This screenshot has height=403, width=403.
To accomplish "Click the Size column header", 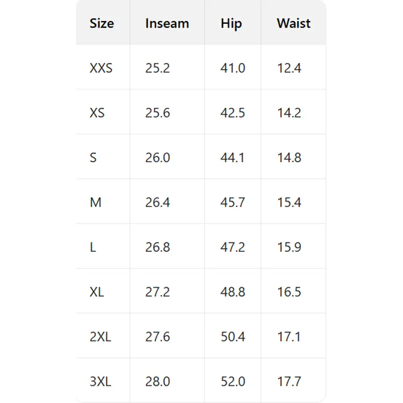I will pos(102,23).
